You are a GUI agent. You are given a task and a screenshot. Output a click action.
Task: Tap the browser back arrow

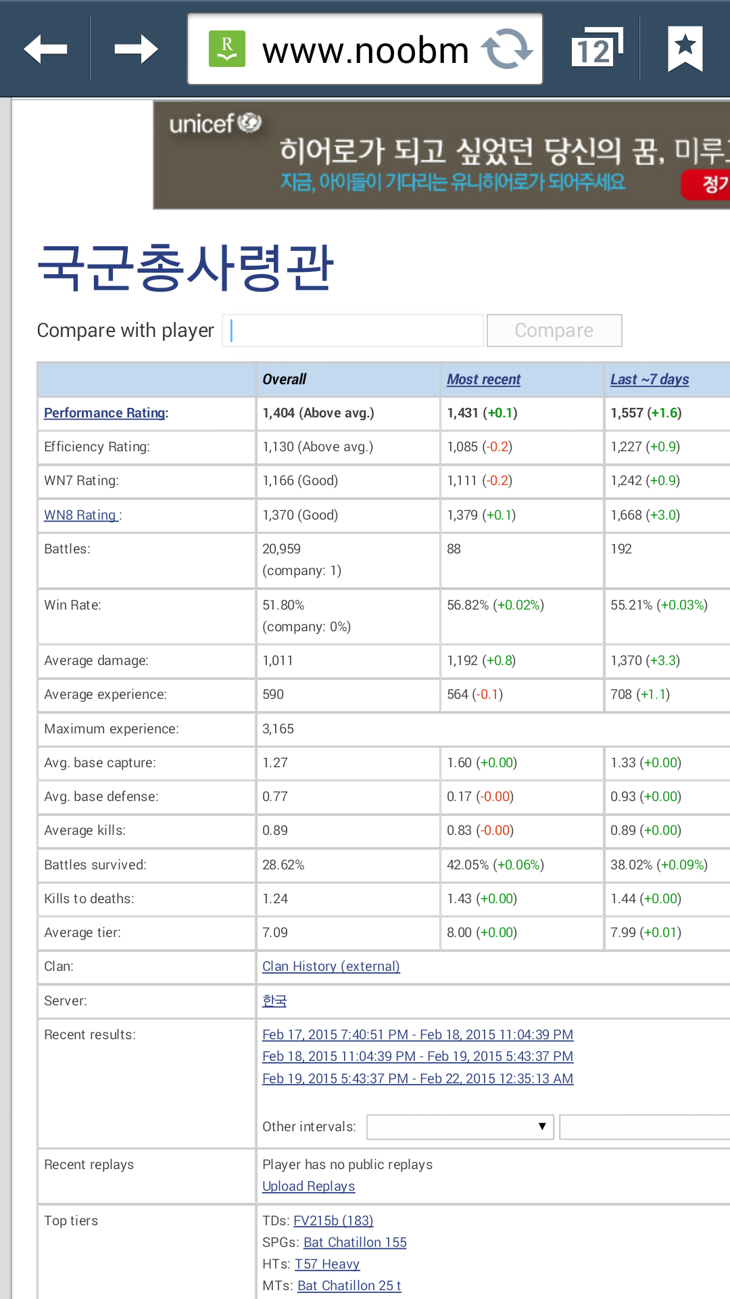(x=45, y=49)
